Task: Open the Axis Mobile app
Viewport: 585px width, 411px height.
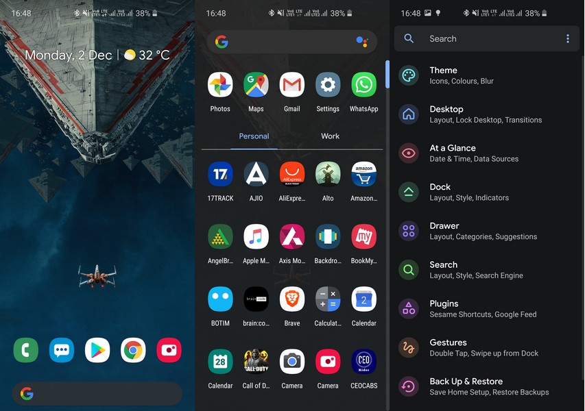Action: pyautogui.click(x=291, y=236)
